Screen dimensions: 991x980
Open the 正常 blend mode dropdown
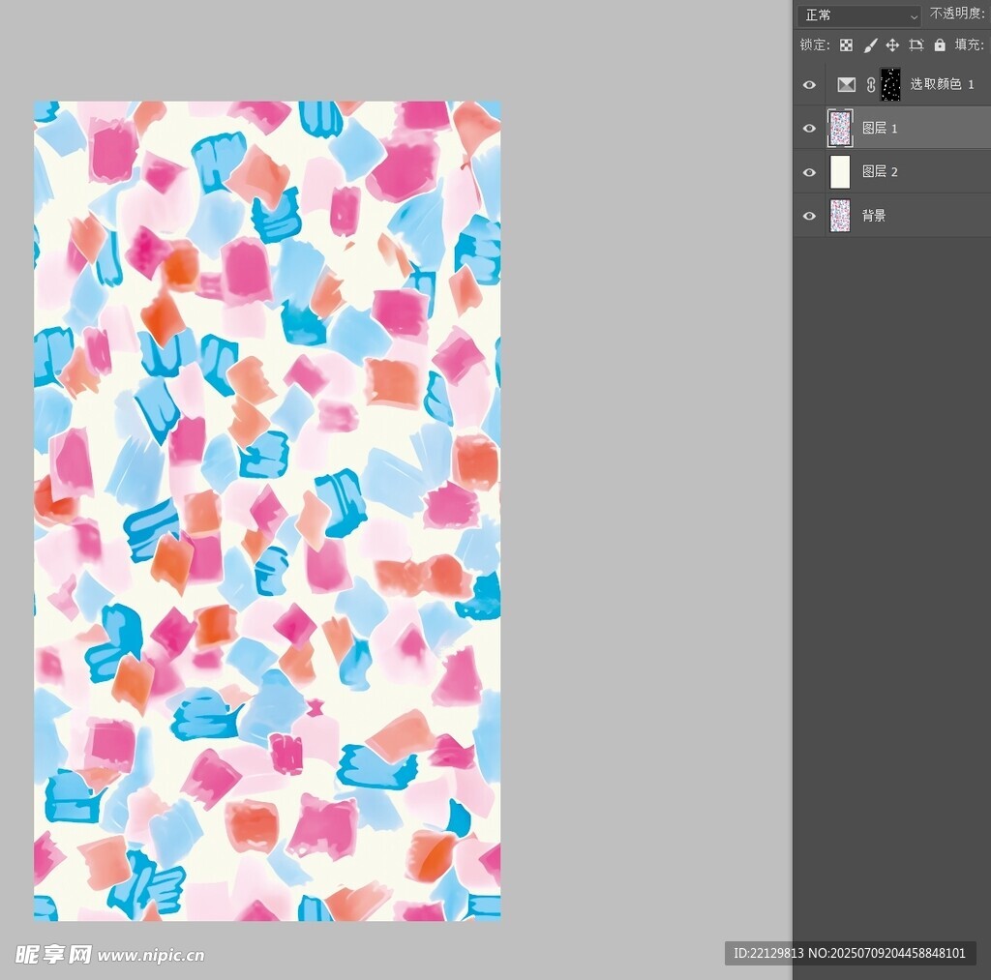(859, 15)
